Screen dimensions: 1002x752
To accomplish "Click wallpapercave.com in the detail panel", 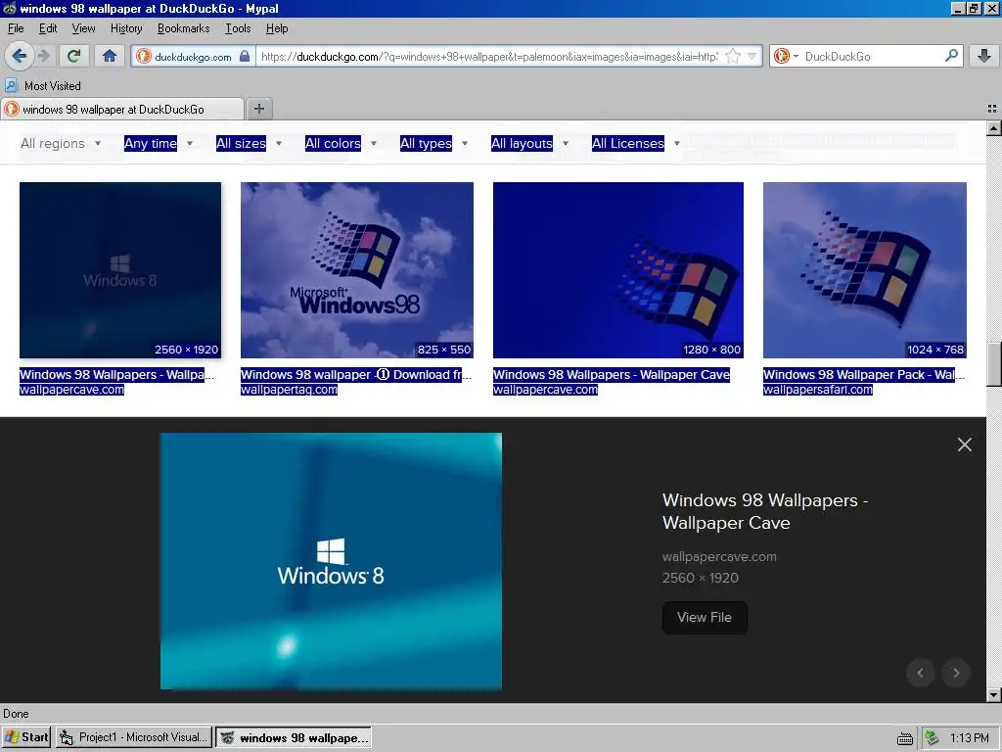I will pyautogui.click(x=719, y=557).
